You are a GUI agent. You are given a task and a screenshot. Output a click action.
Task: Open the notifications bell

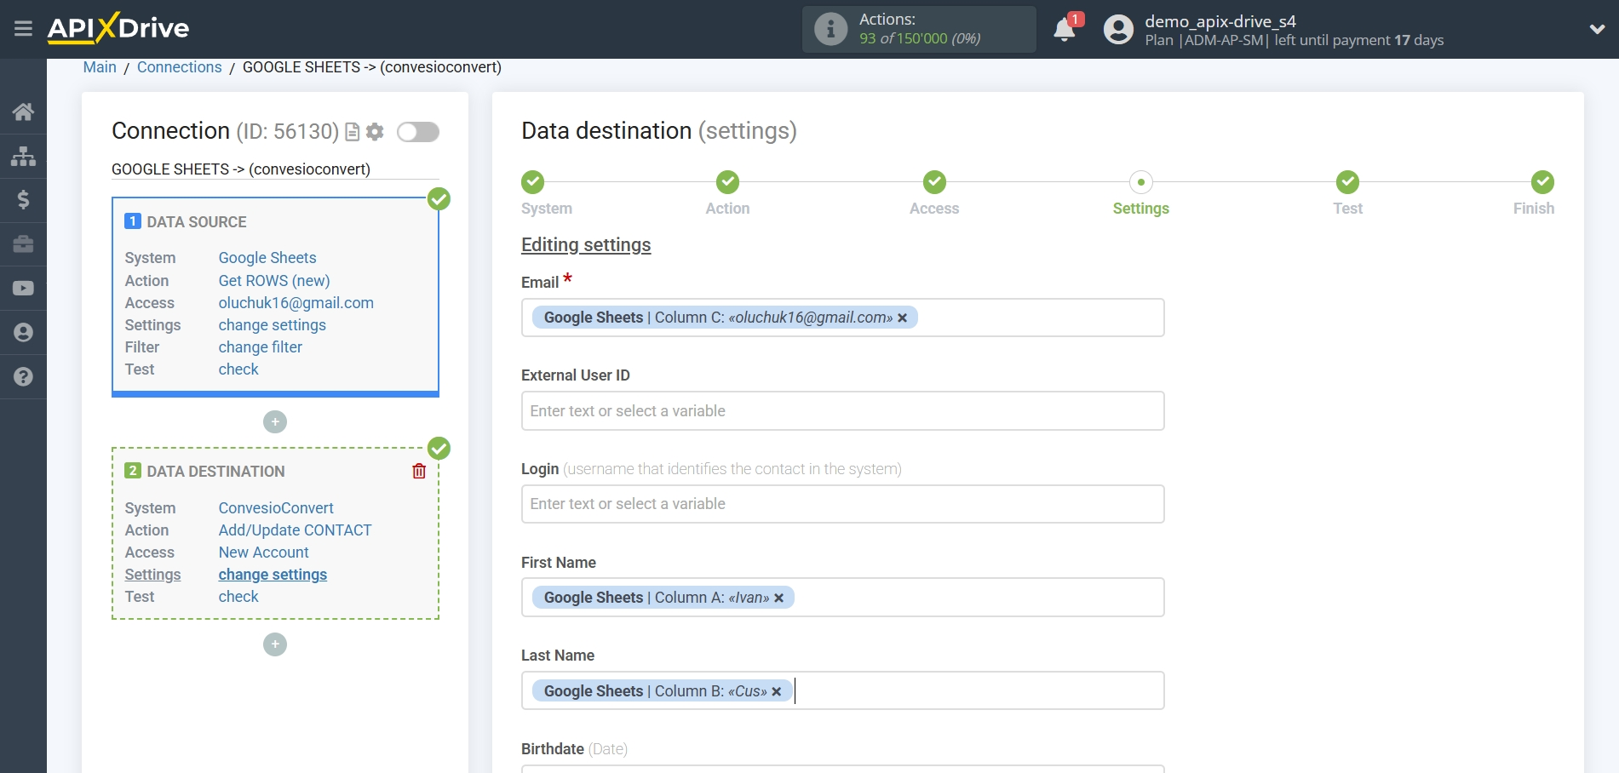(1065, 30)
